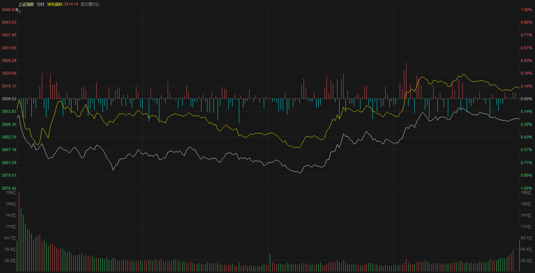
Task: Click the mid-session green volume spike bar
Action: click(x=270, y=263)
